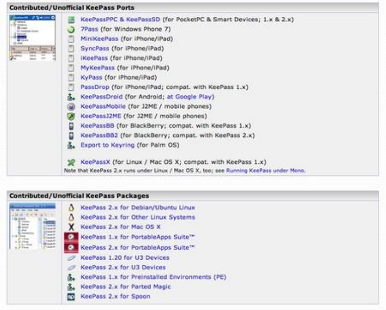Image resolution: width=386 pixels, height=310 pixels.
Task: Open the KeePassMobile link
Action: coord(103,106)
